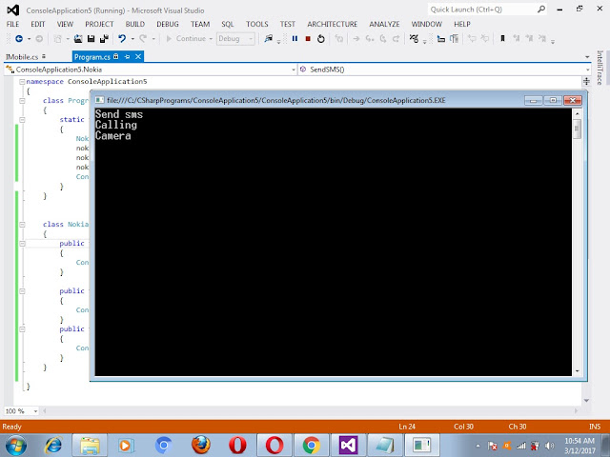The width and height of the screenshot is (610, 457).
Task: Click the Windows Start button
Action: [x=15, y=446]
